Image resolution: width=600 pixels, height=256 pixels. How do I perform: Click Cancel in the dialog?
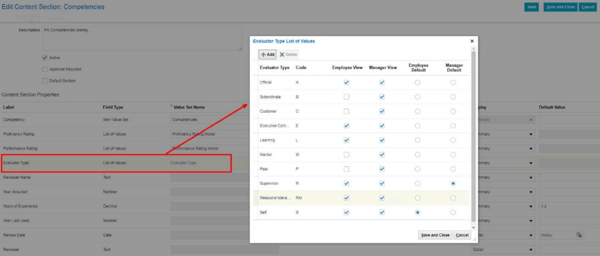coord(462,235)
